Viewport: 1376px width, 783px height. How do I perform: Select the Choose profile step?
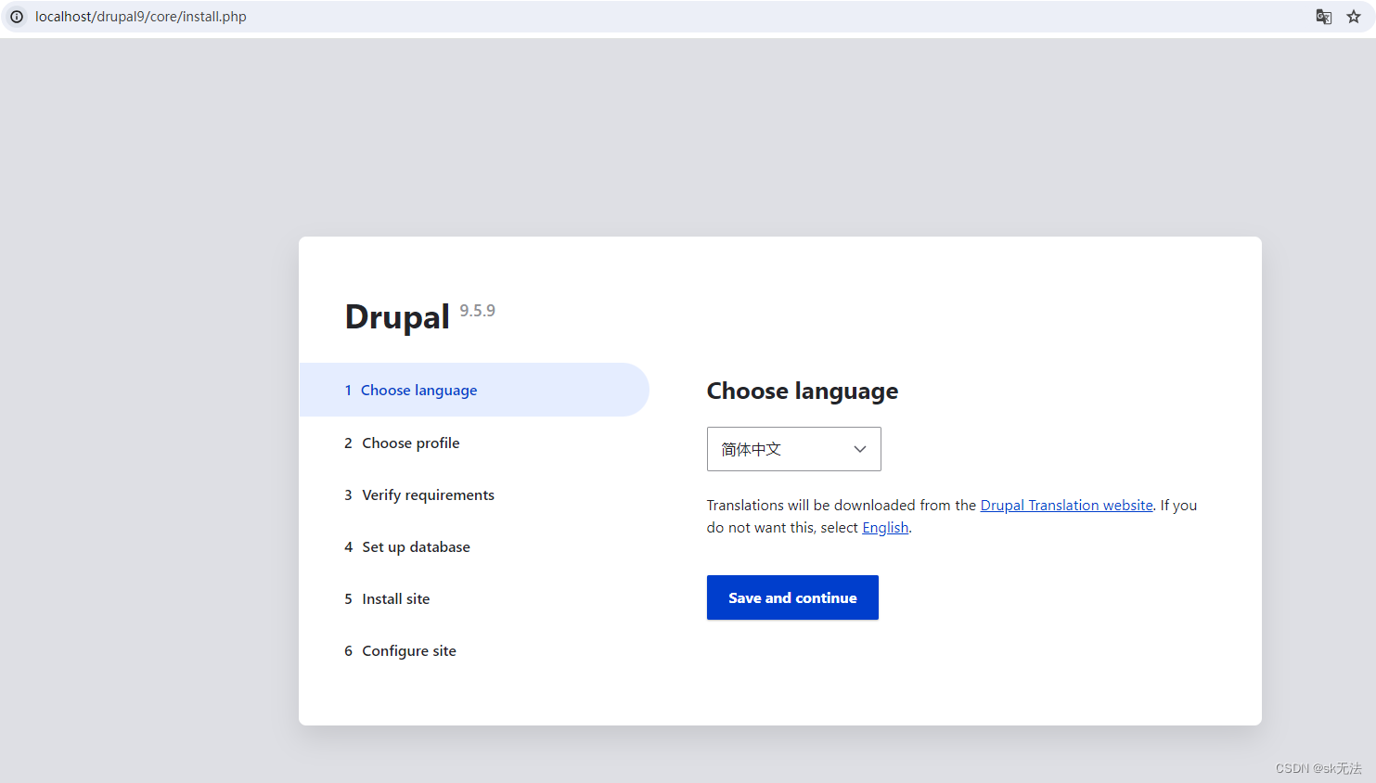402,443
